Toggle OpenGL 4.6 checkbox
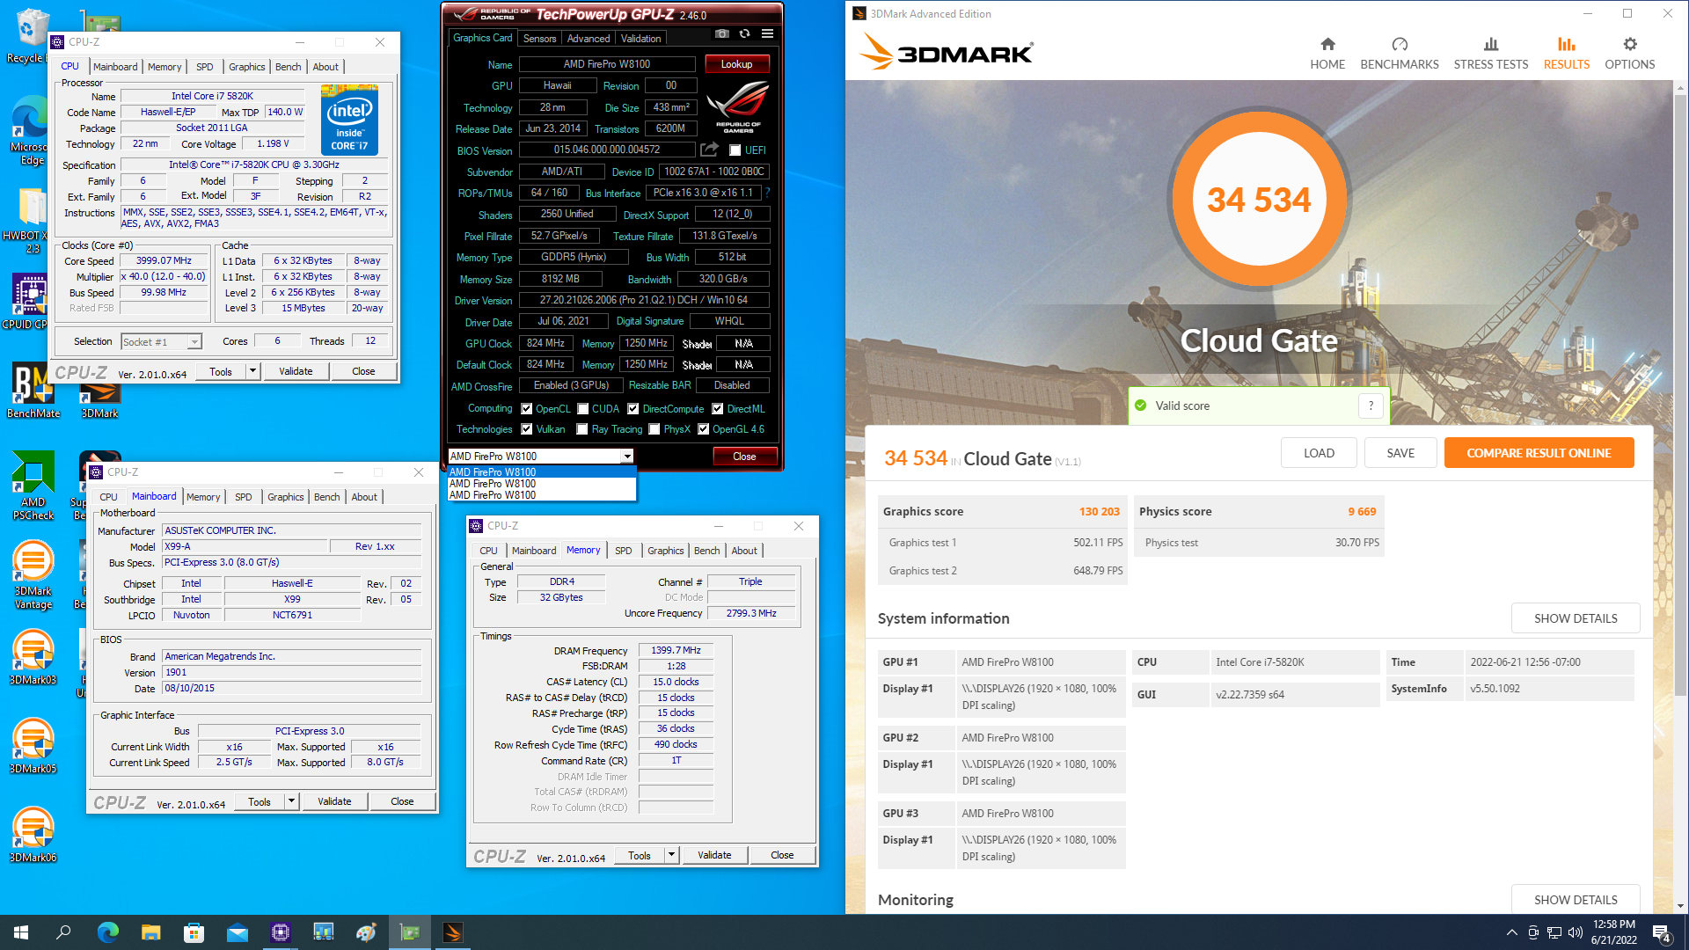The width and height of the screenshot is (1689, 950). click(703, 429)
